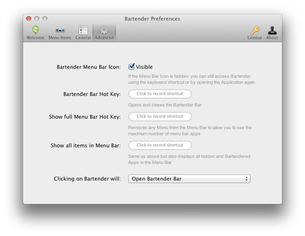Click the Clicking on Bartender will label

coord(87,179)
